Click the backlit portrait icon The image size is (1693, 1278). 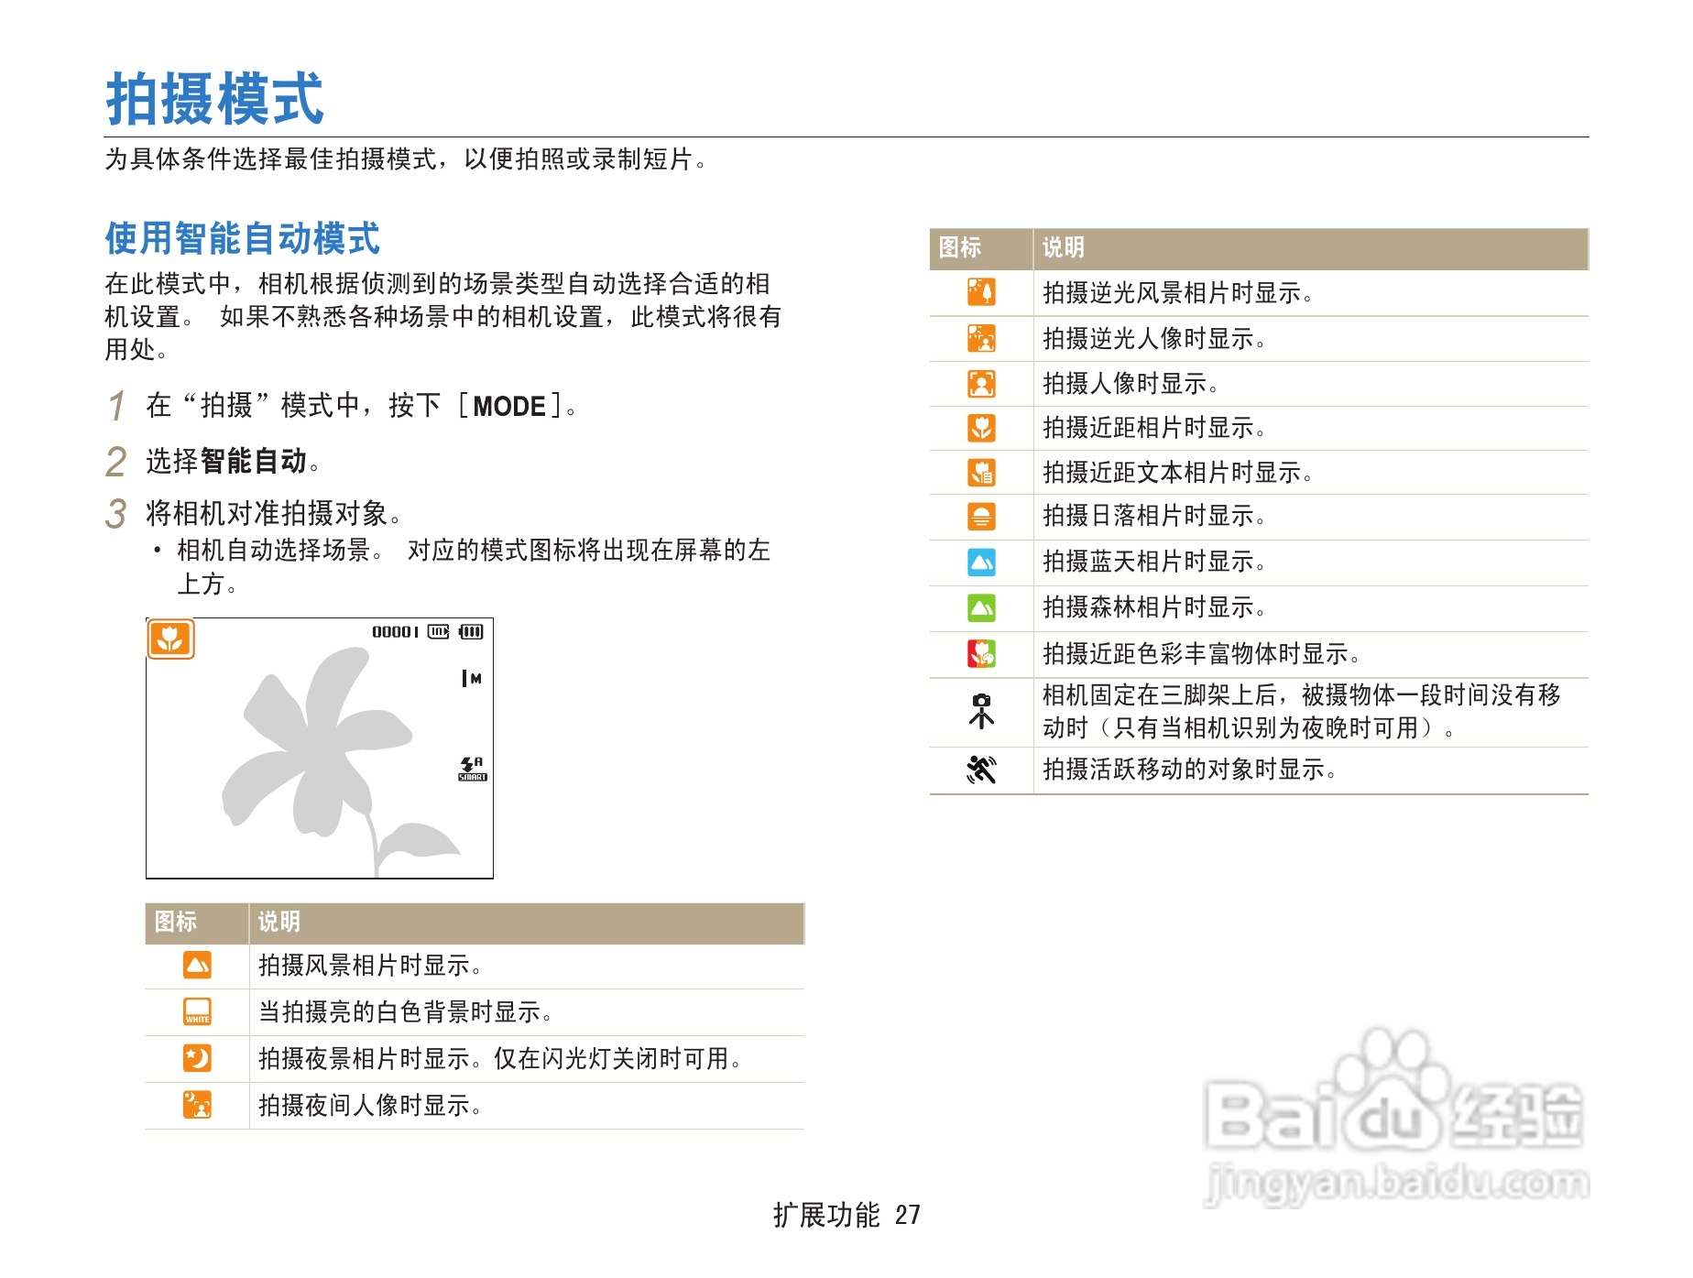click(981, 338)
